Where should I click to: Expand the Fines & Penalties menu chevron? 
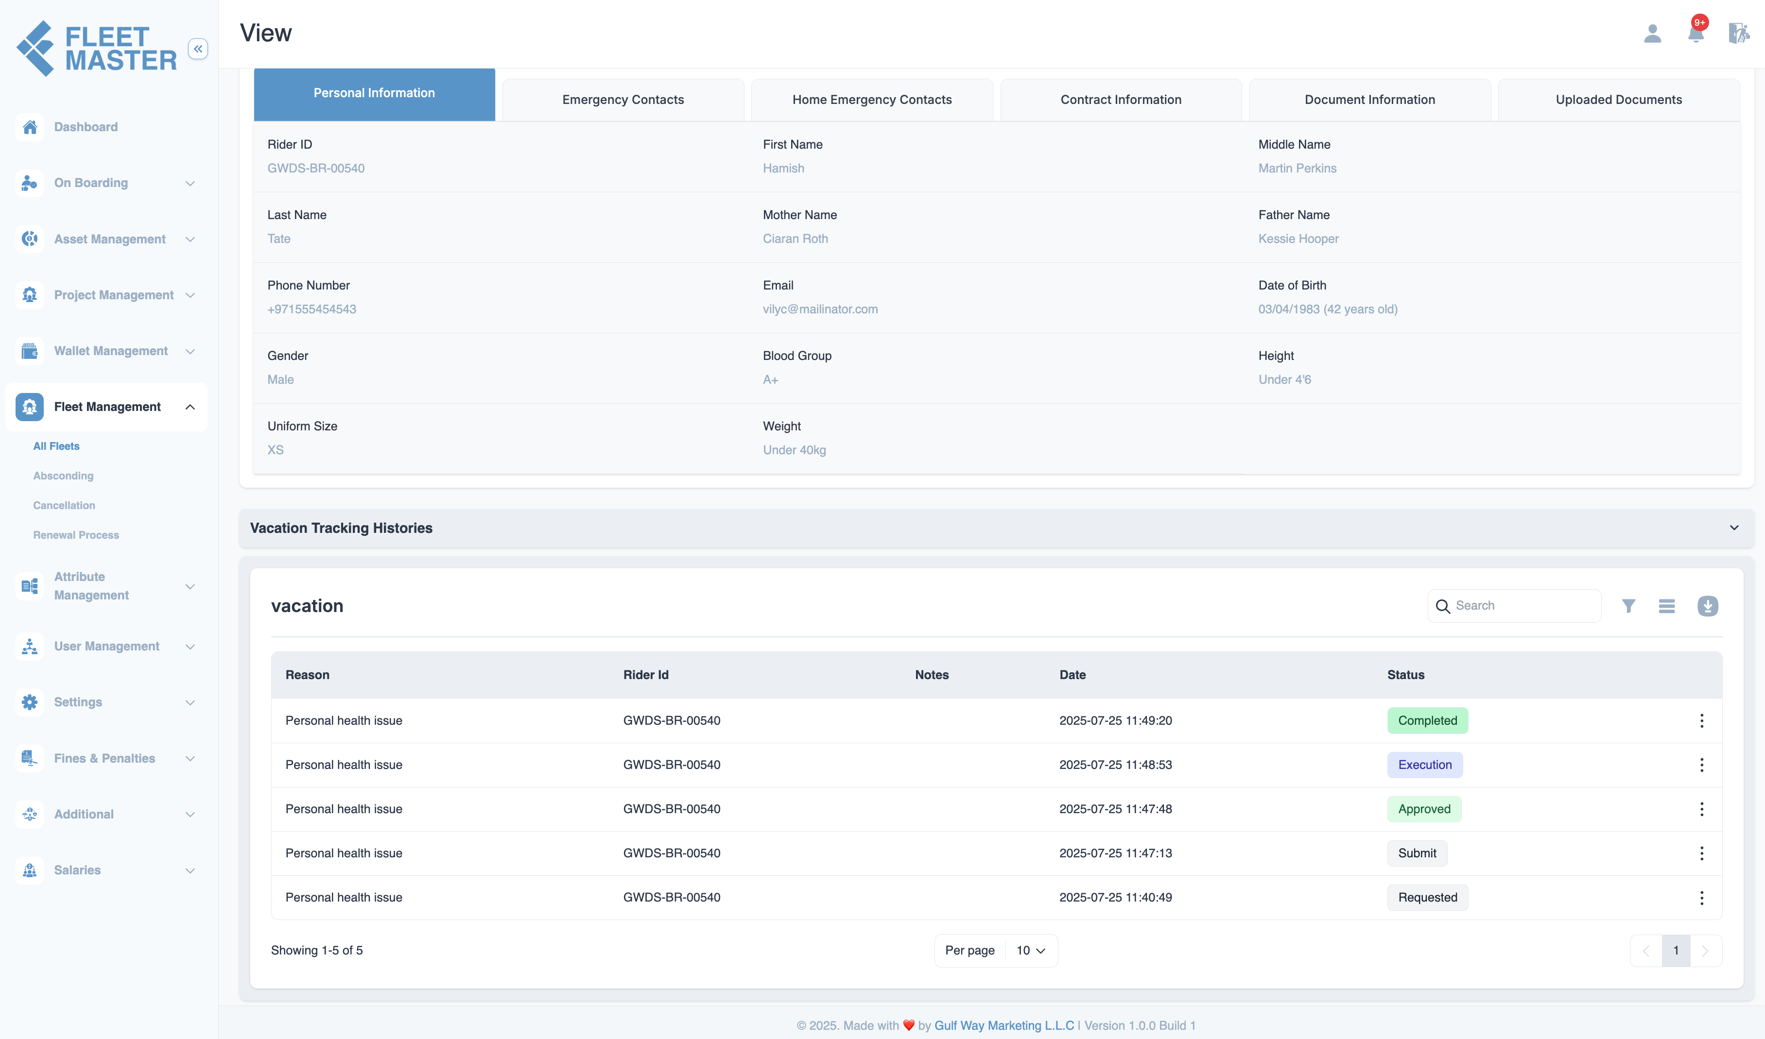pos(190,759)
